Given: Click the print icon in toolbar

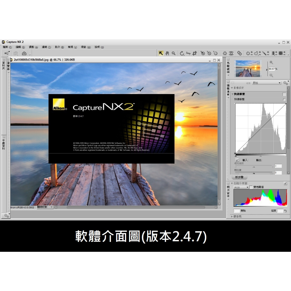Looking at the screenshot, I should pos(24,53).
